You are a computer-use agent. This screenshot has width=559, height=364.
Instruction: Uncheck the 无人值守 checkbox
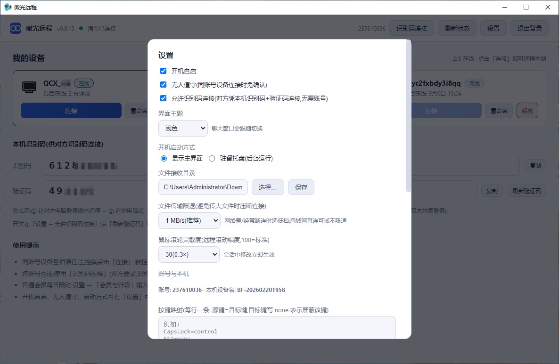point(163,84)
